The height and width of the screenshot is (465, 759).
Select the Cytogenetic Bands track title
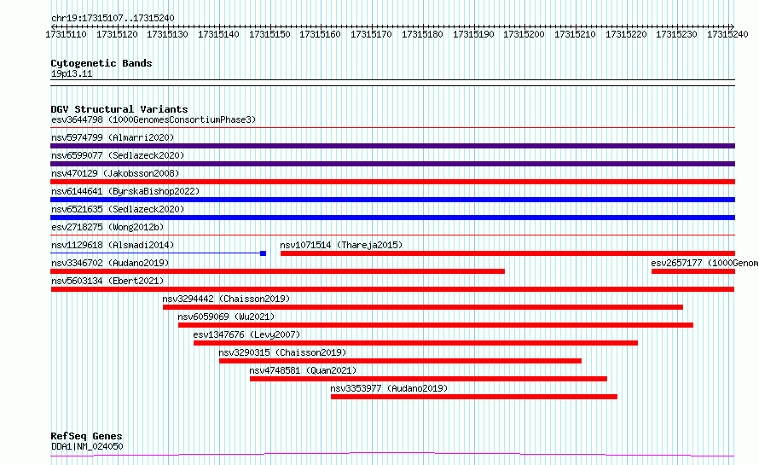pos(101,63)
